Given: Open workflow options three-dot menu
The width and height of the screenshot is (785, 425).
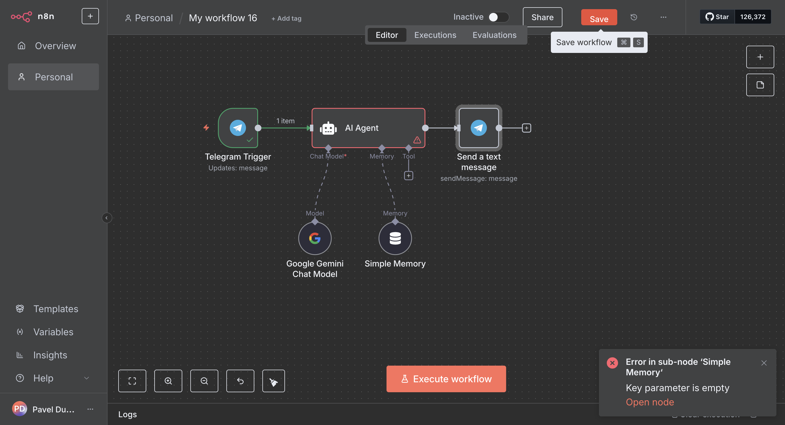Looking at the screenshot, I should coord(663,17).
